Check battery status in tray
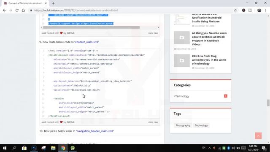Viewport: 270px width, 152px height. [x=238, y=148]
